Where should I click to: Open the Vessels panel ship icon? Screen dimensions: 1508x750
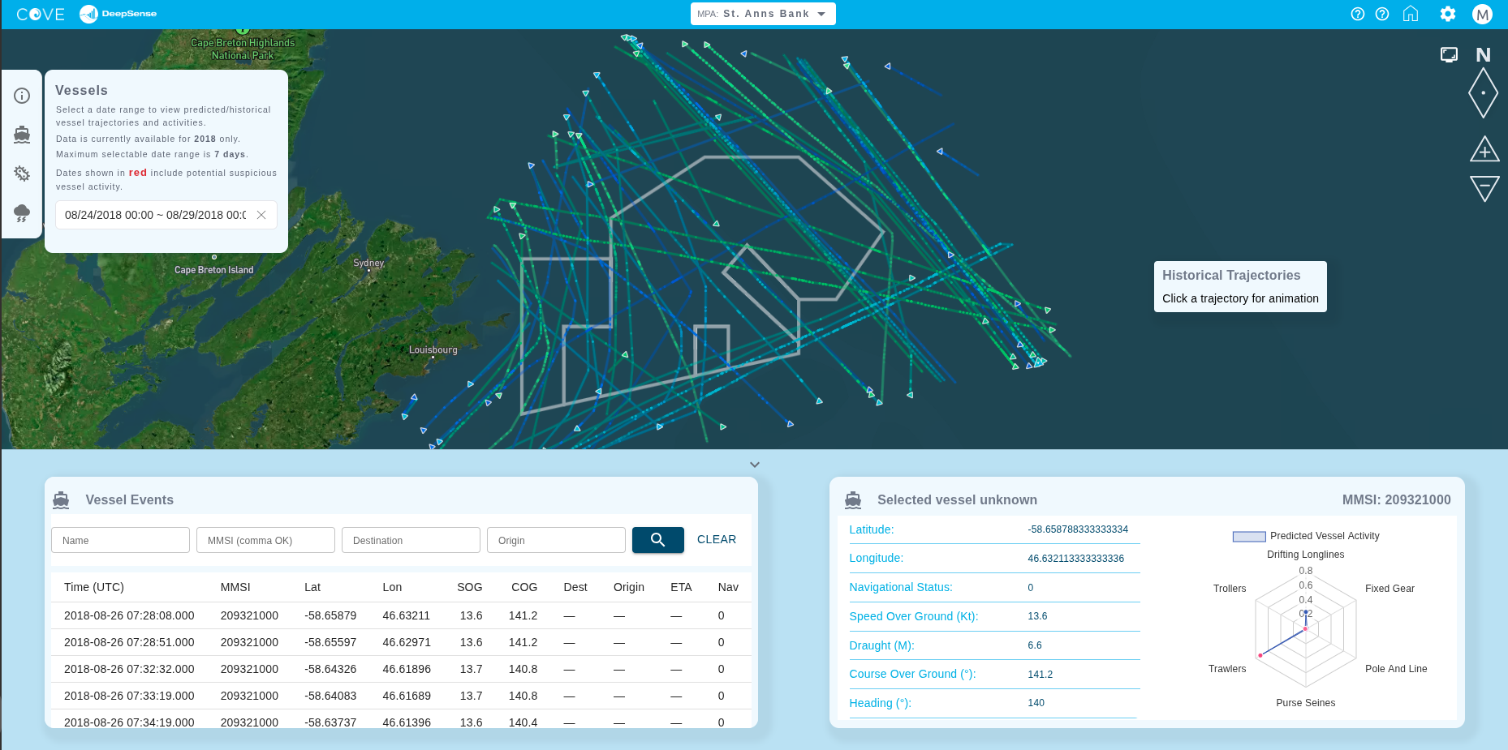point(22,135)
